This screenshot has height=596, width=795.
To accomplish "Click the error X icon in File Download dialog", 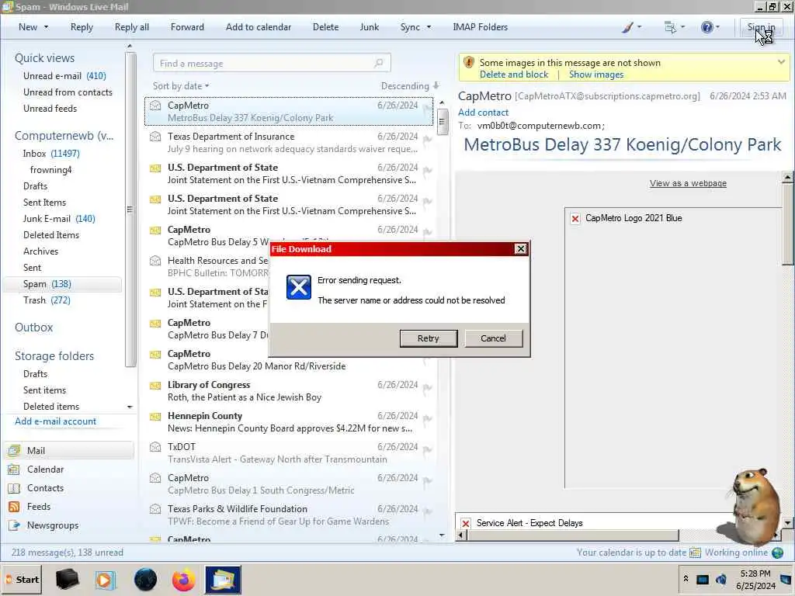I will click(x=299, y=287).
